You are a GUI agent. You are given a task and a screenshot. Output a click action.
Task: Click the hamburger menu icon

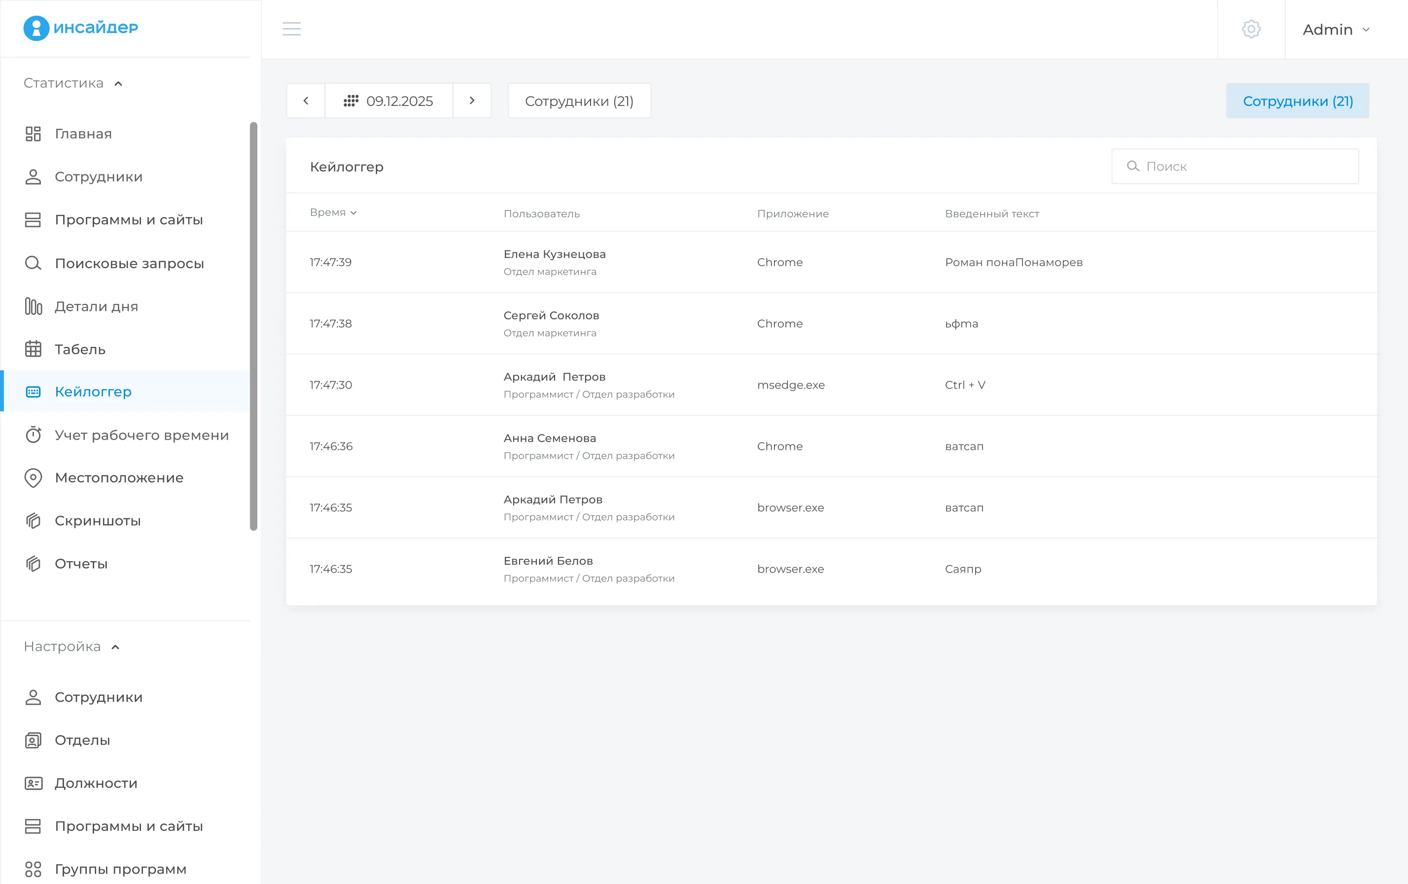coord(291,29)
